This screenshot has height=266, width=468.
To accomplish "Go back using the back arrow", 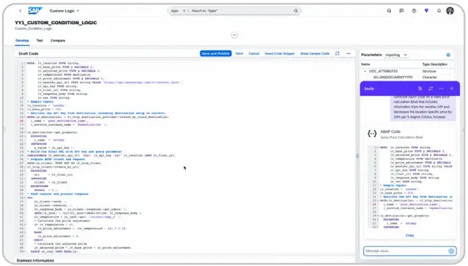I will coord(20,11).
